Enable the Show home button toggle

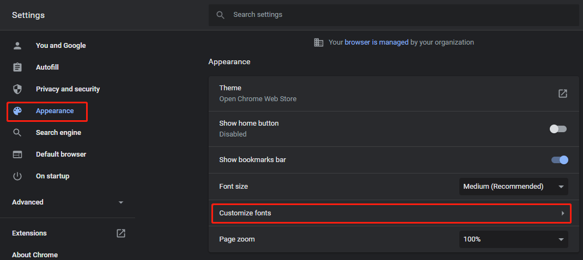pyautogui.click(x=558, y=129)
